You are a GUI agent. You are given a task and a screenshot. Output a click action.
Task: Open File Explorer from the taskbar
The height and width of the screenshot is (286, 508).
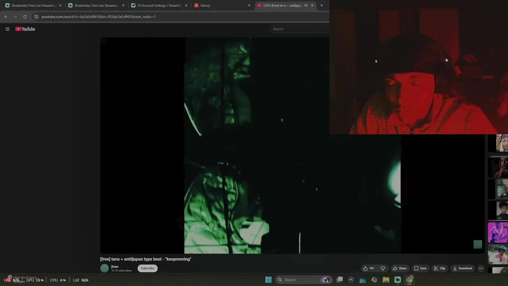[x=386, y=280]
